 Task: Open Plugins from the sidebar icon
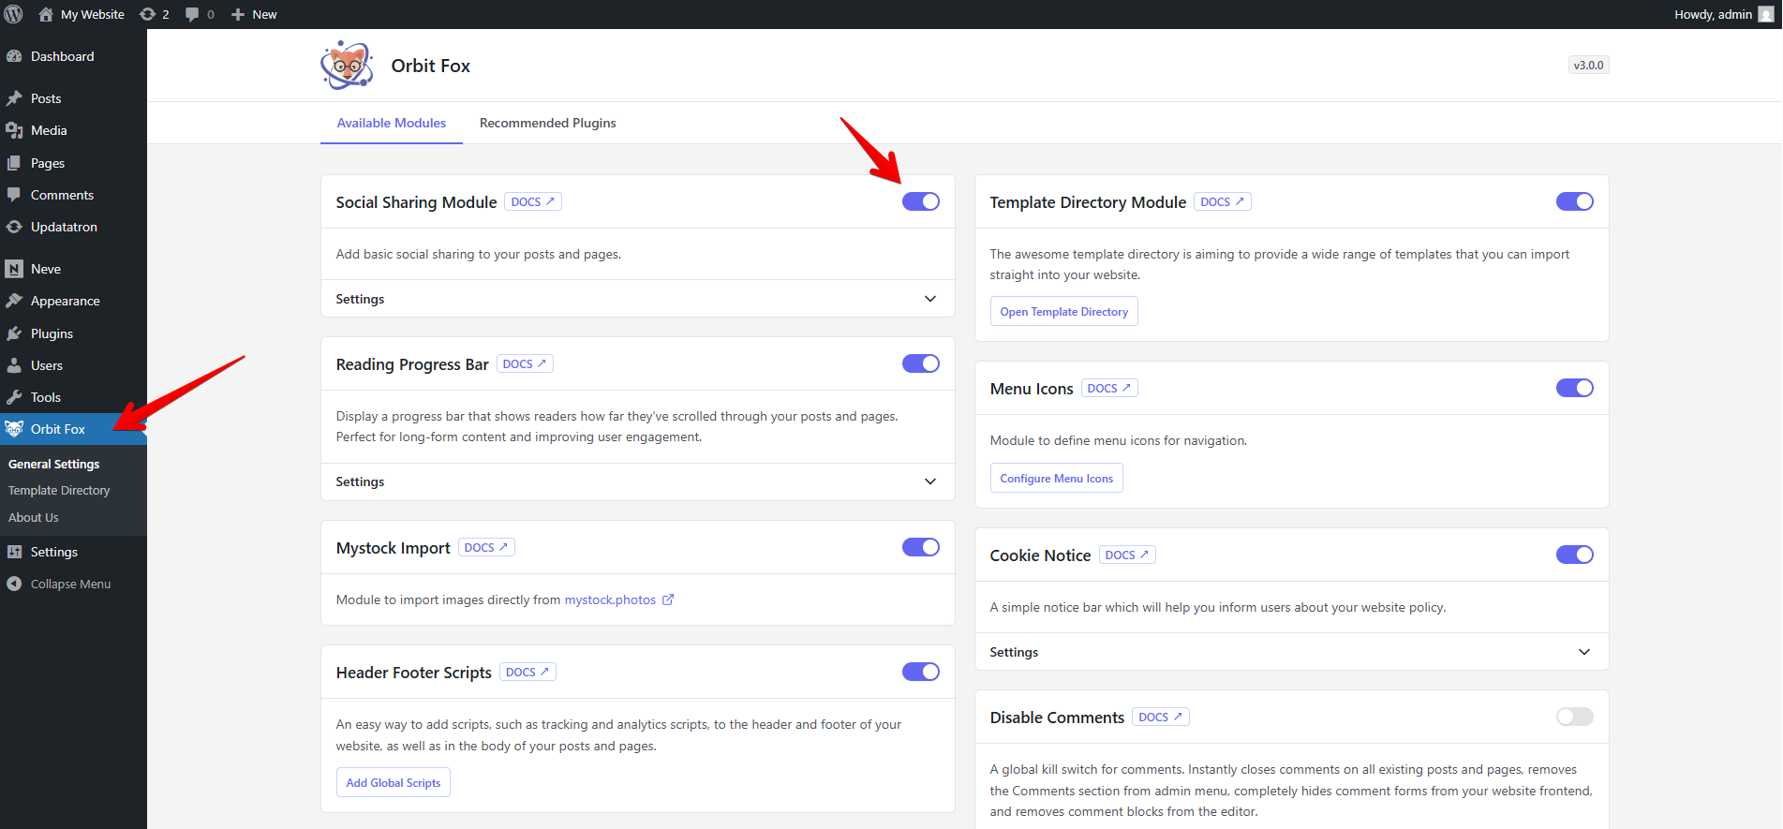[14, 333]
